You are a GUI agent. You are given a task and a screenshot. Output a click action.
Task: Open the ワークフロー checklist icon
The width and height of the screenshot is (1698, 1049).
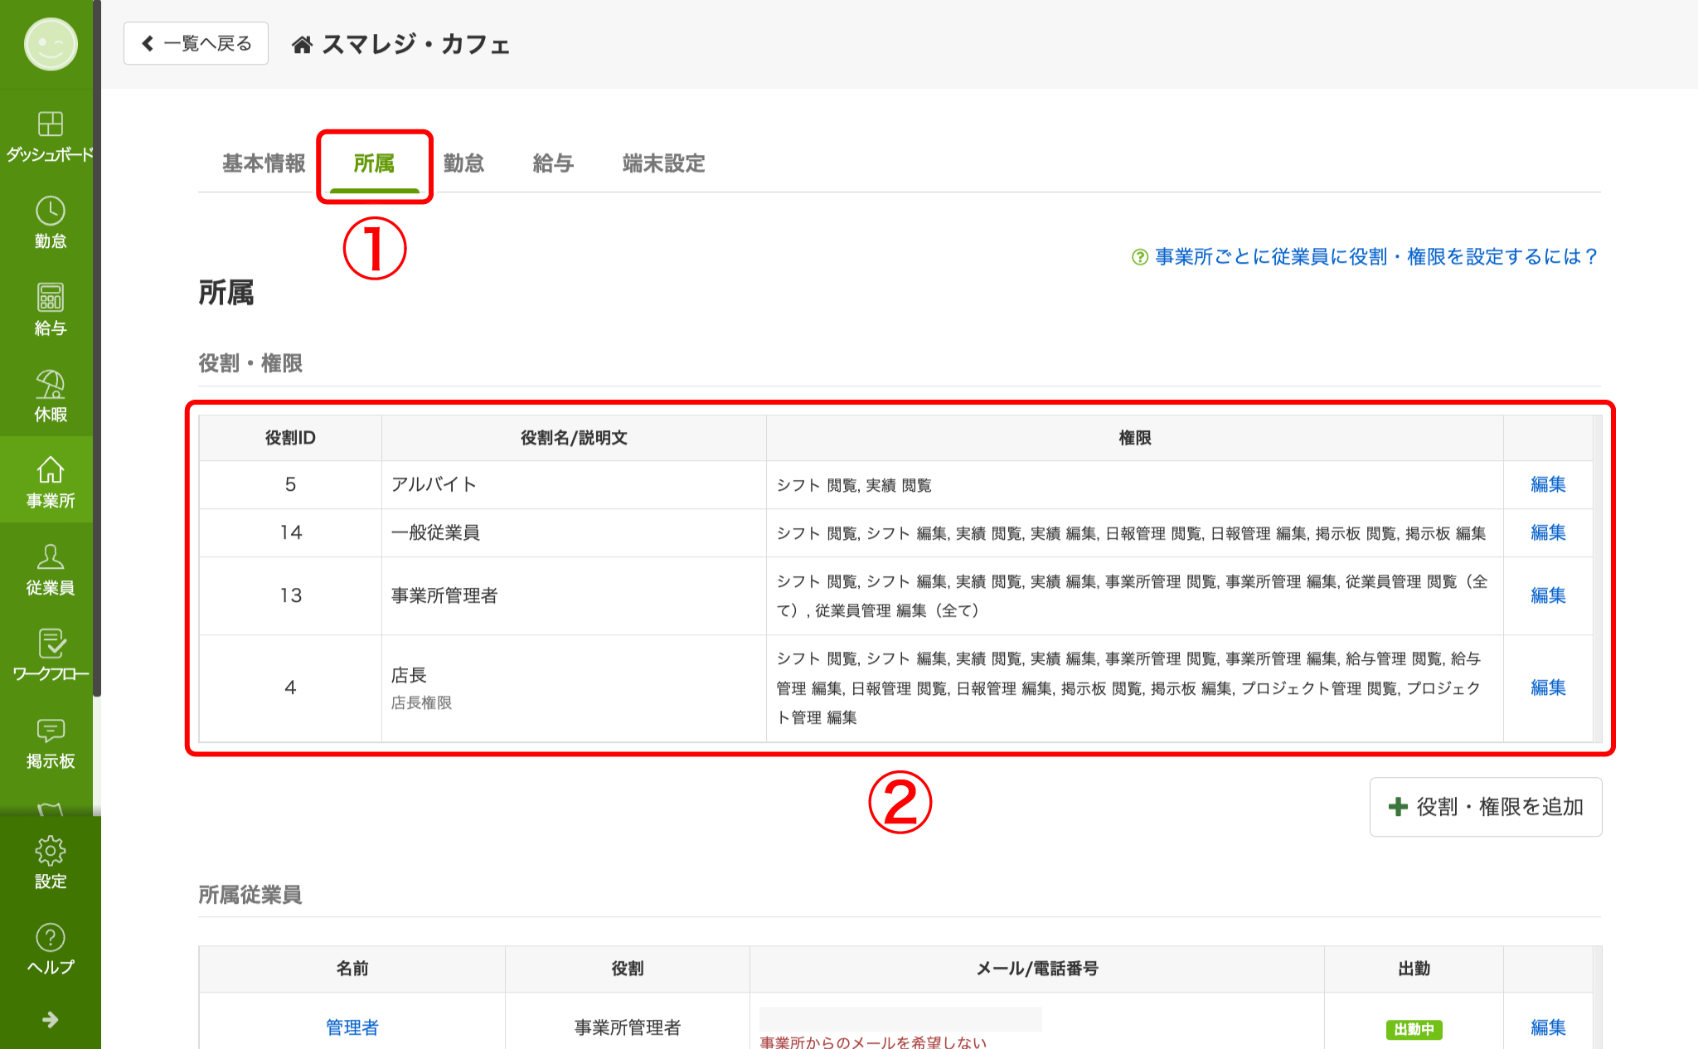(50, 644)
